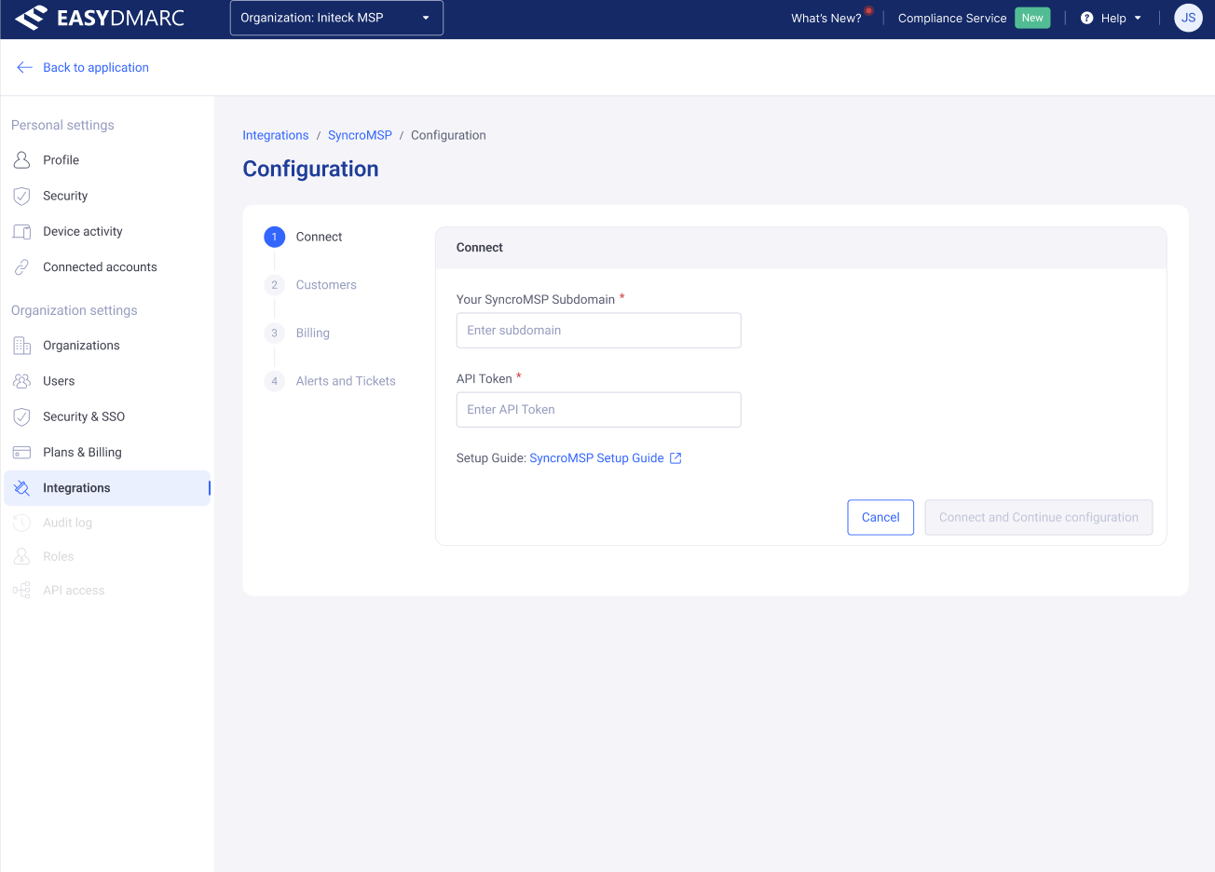Expand the Help dropdown arrow

click(1138, 18)
